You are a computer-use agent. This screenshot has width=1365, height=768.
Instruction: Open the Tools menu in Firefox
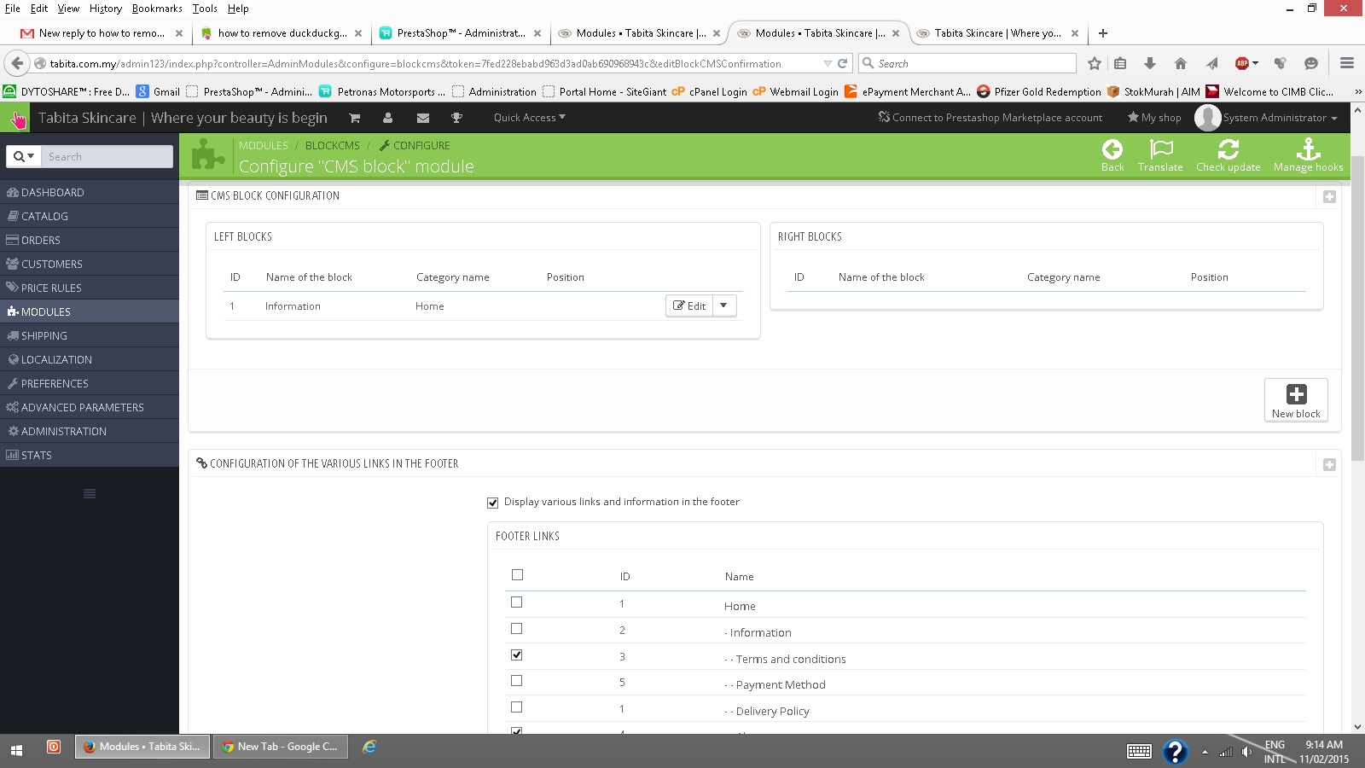coord(205,9)
